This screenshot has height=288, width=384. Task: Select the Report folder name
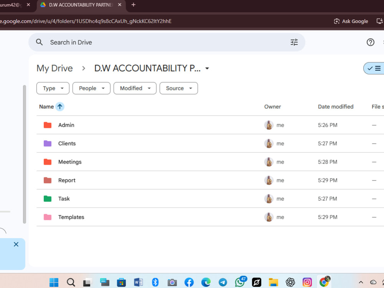[67, 180]
